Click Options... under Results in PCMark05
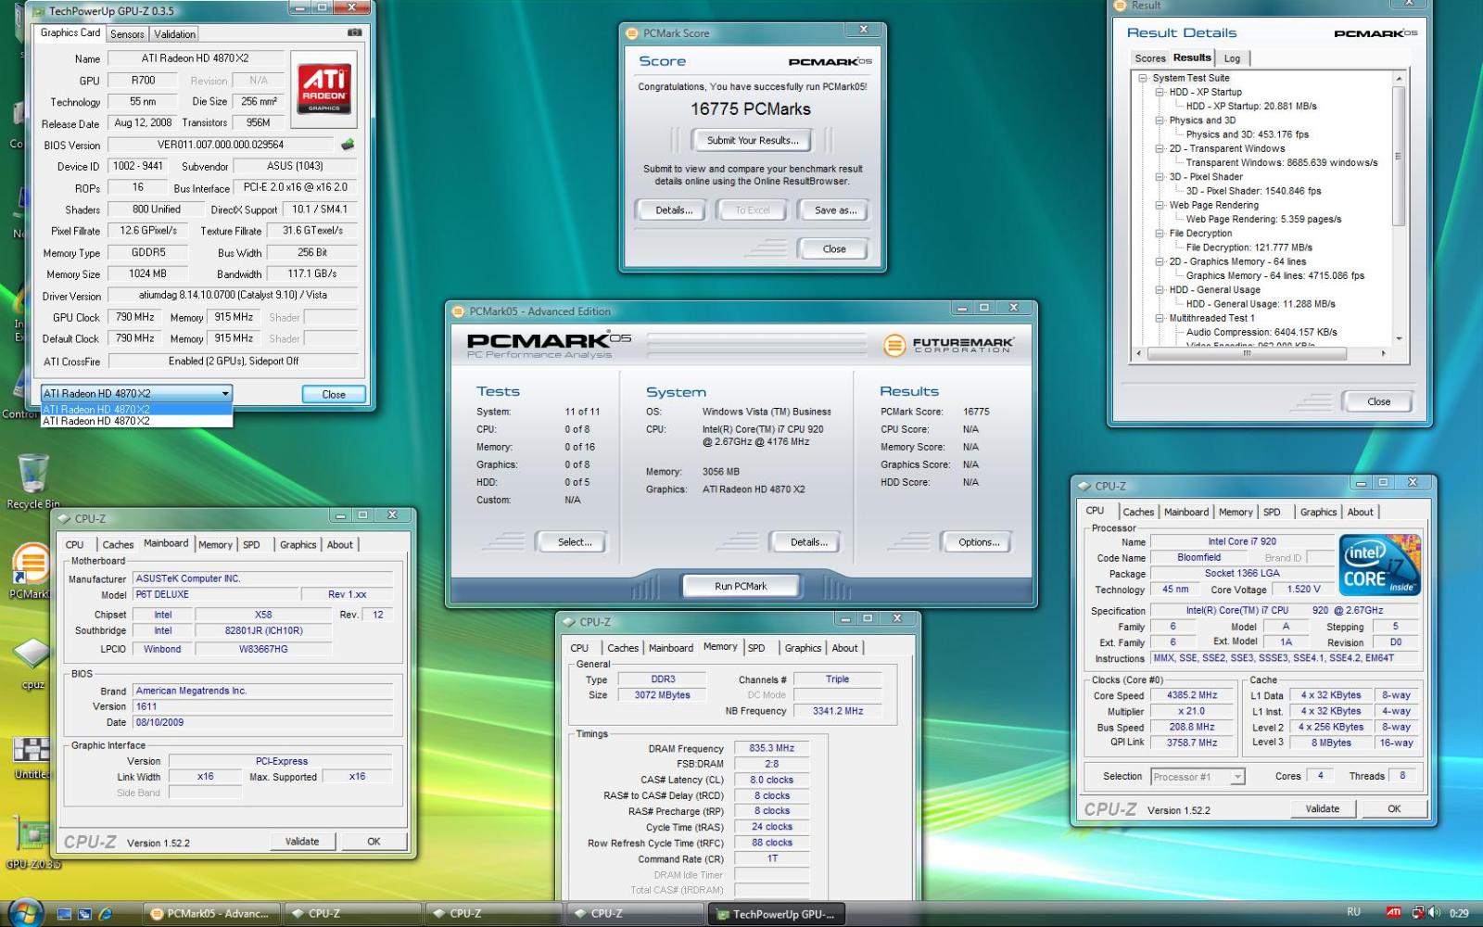The width and height of the screenshot is (1483, 927). (x=979, y=542)
